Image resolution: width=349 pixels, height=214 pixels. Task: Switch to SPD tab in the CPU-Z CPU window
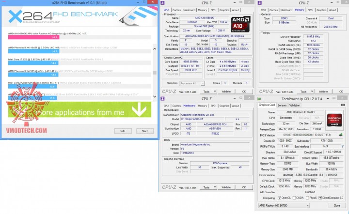[213, 10]
